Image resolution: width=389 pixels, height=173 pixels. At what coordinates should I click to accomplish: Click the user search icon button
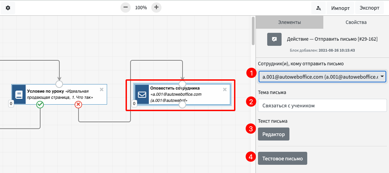pos(319,8)
